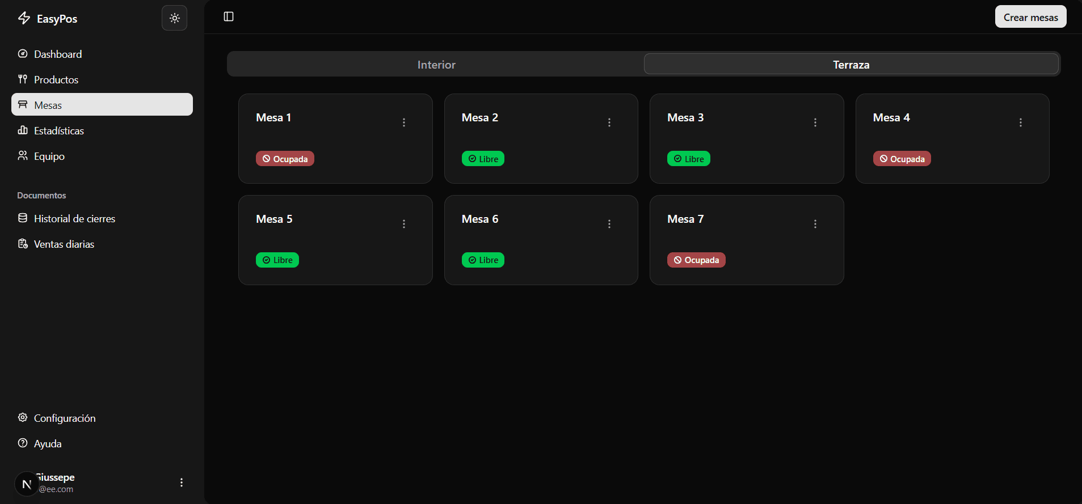Click the red Ocupada badge on Mesa 7

coord(696,260)
